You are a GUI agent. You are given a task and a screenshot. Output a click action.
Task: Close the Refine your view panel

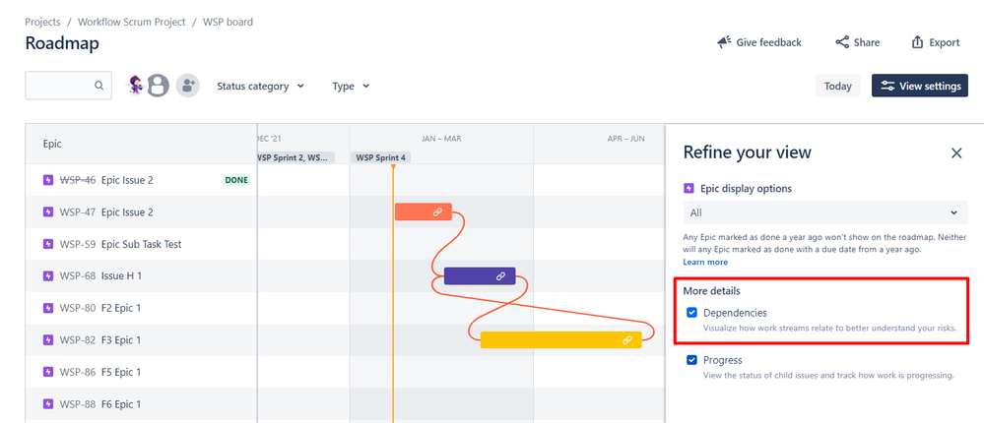956,152
